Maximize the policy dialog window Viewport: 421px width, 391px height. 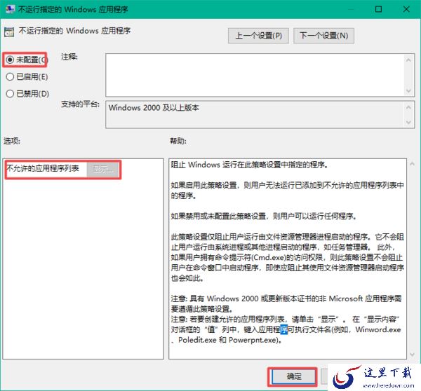pos(378,9)
